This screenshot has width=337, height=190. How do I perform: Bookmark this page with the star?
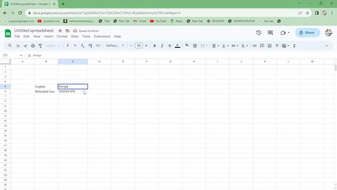308,13
